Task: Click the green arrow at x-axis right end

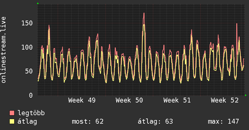Action: pyautogui.click(x=246, y=95)
